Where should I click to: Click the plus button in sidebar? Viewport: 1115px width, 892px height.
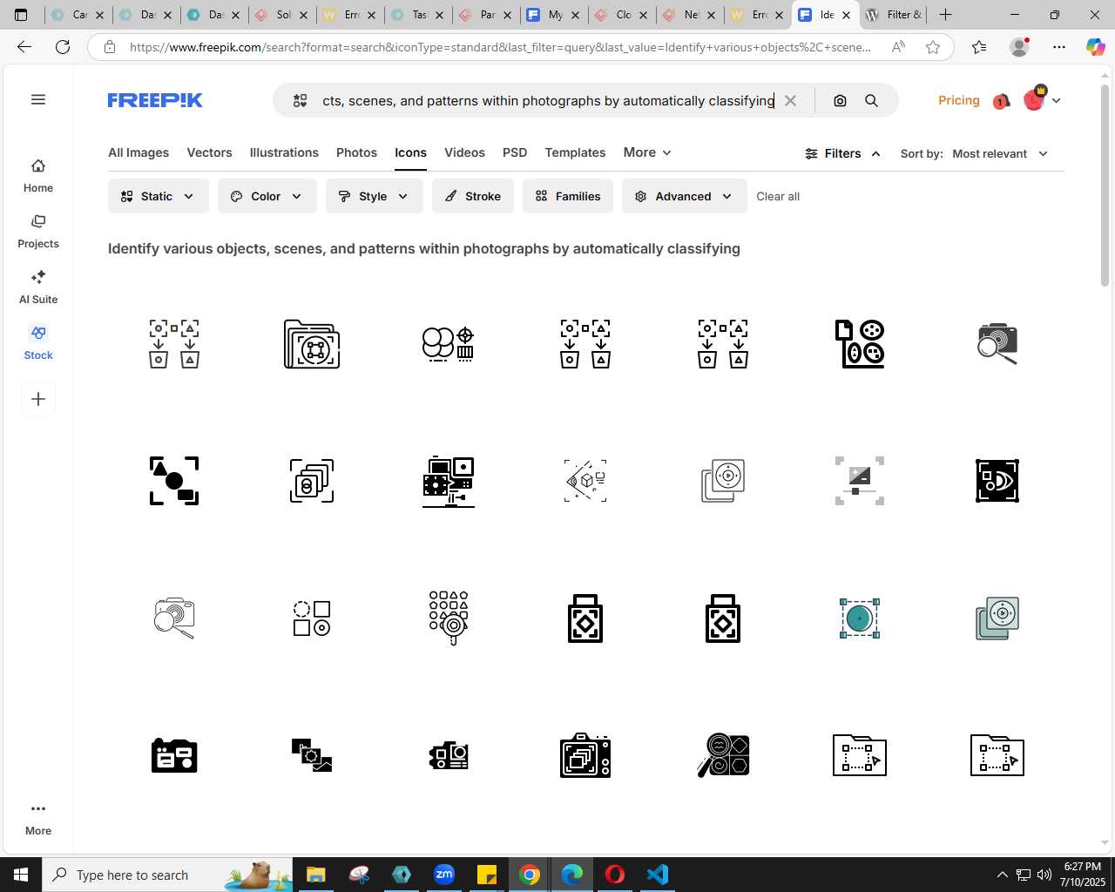38,399
